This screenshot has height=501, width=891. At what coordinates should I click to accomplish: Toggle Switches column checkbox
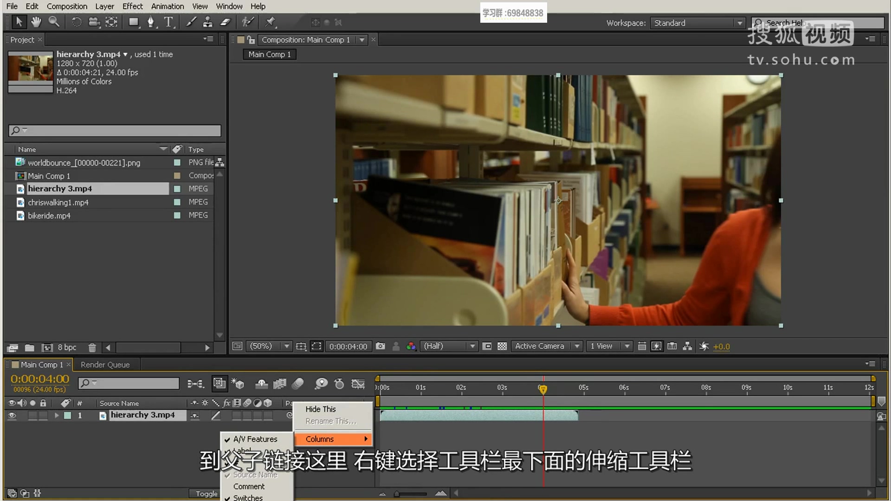pos(247,497)
